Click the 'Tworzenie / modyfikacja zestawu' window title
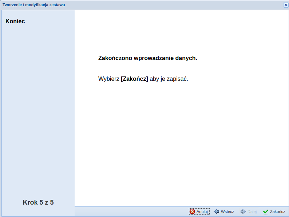 (x=34, y=5)
